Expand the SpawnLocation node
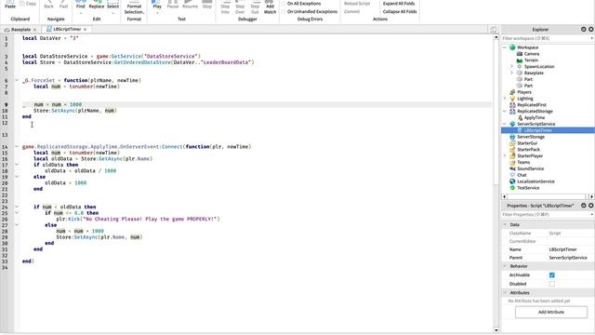The width and height of the screenshot is (595, 335). [x=511, y=66]
